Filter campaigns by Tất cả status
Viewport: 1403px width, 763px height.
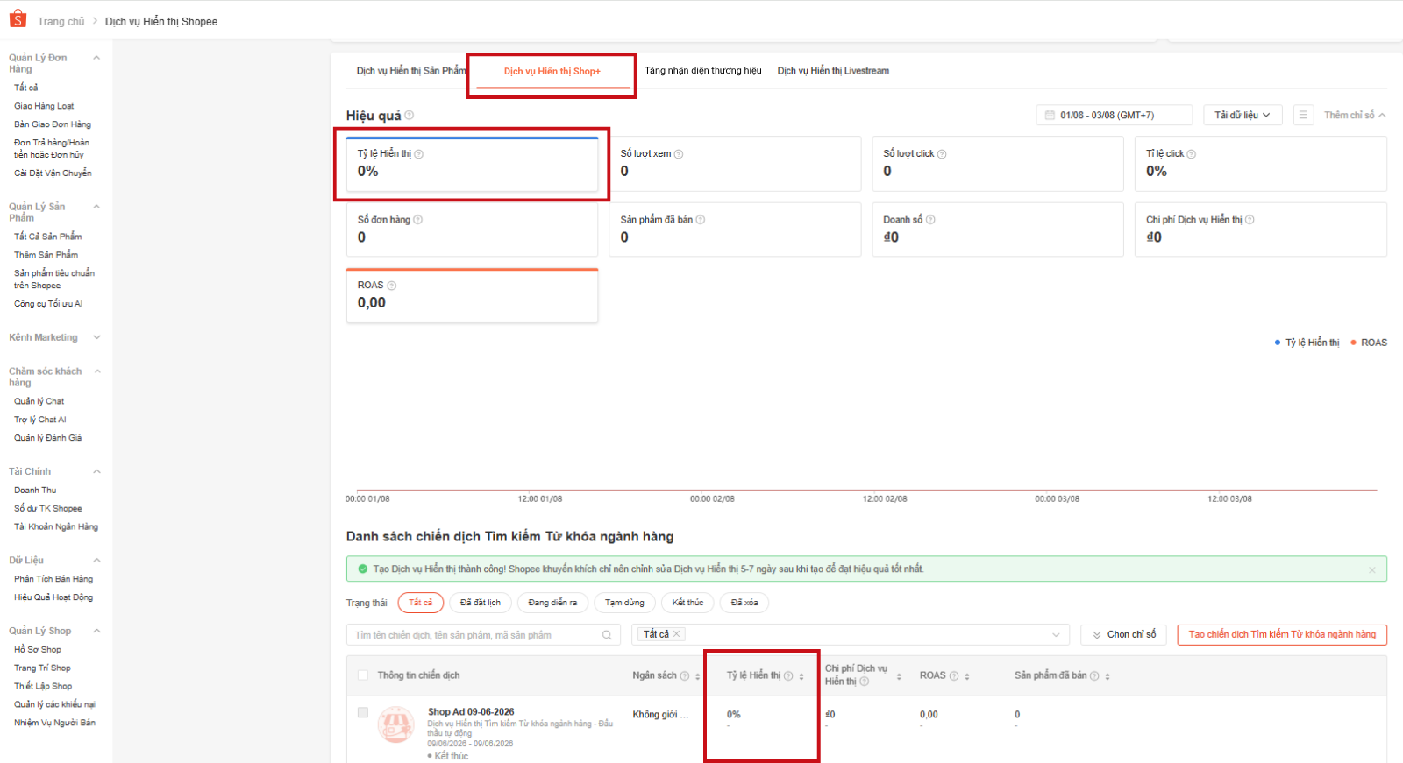(x=421, y=603)
